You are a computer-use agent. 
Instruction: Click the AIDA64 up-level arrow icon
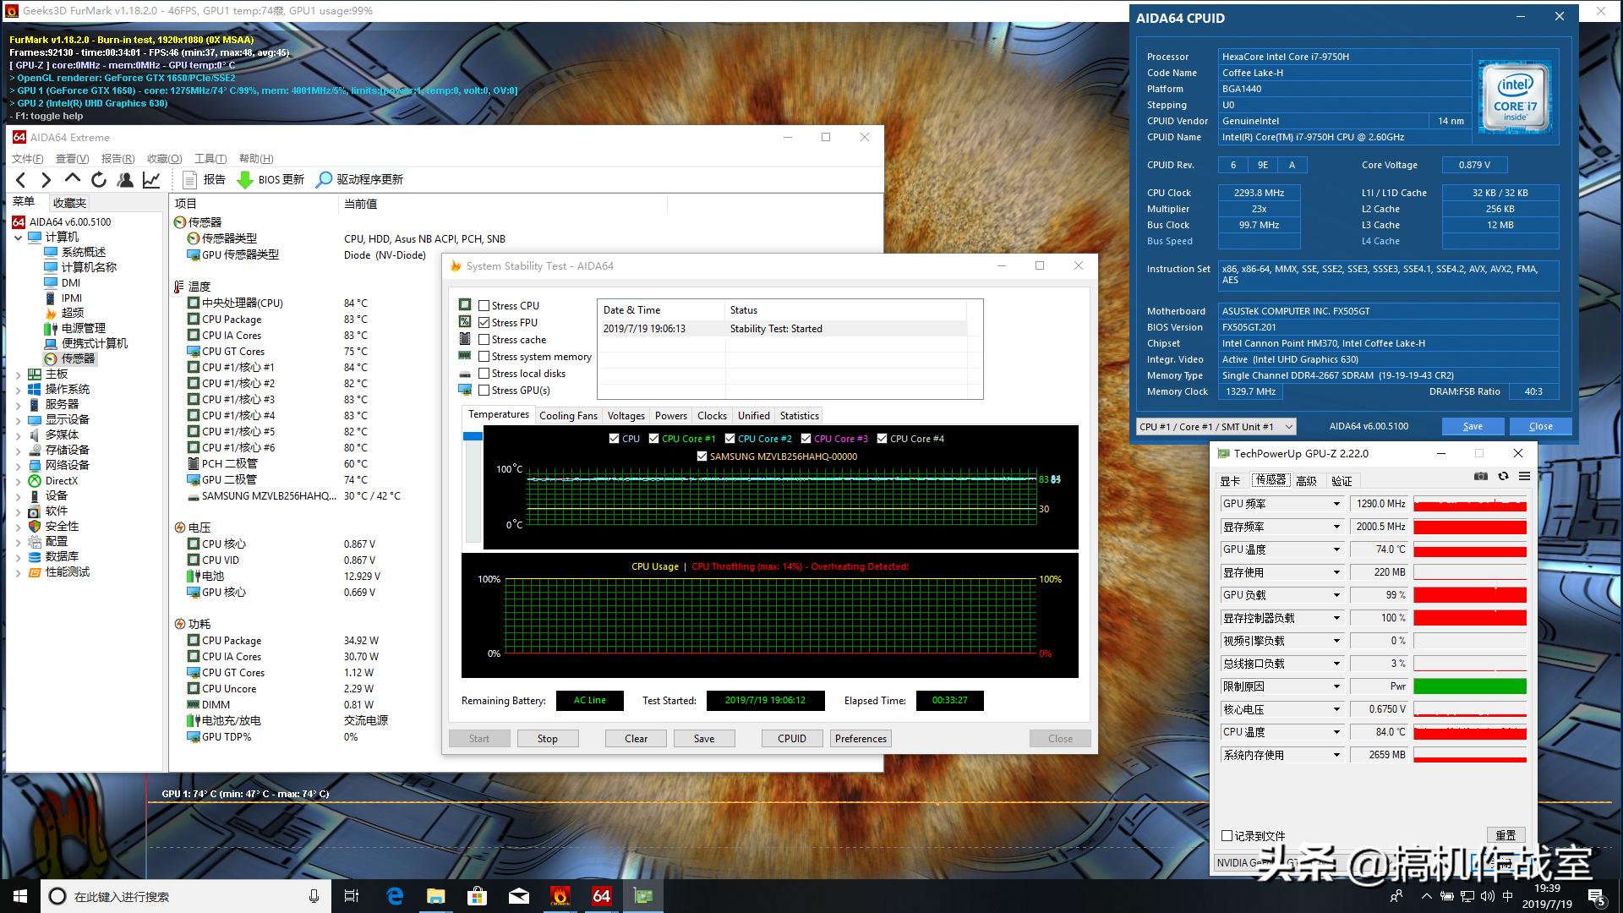(73, 179)
